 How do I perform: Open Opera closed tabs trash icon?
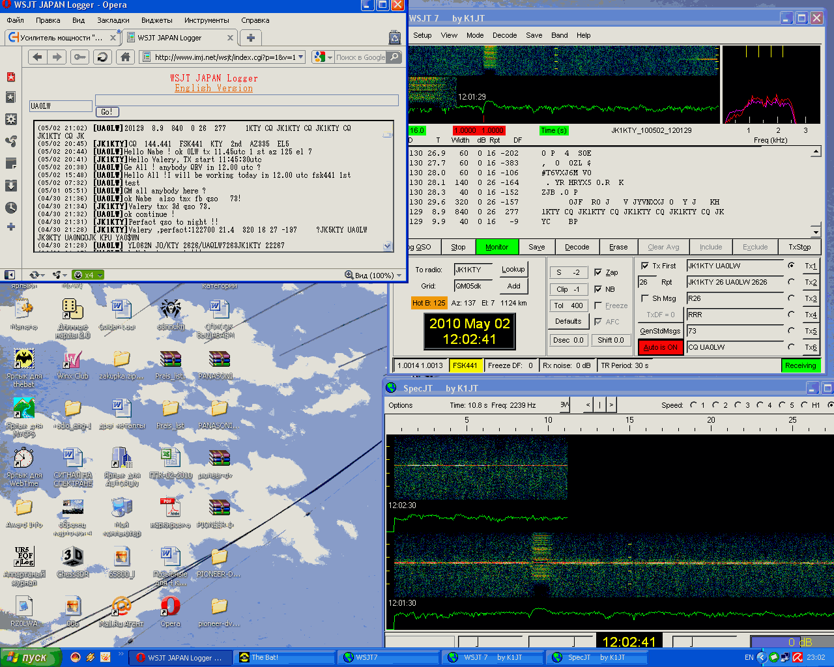click(394, 38)
